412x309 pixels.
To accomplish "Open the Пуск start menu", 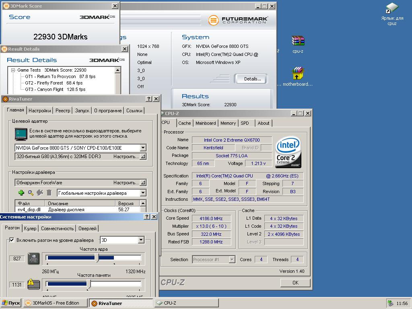I will (11, 303).
